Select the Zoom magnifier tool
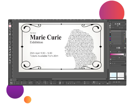The image size is (134, 104). (10, 60)
